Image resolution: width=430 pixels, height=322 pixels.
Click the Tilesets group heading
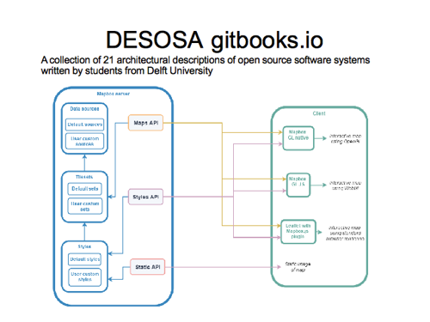click(84, 177)
